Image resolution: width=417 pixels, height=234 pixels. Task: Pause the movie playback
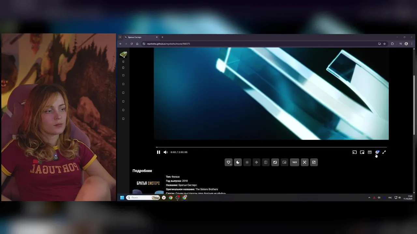point(158,152)
